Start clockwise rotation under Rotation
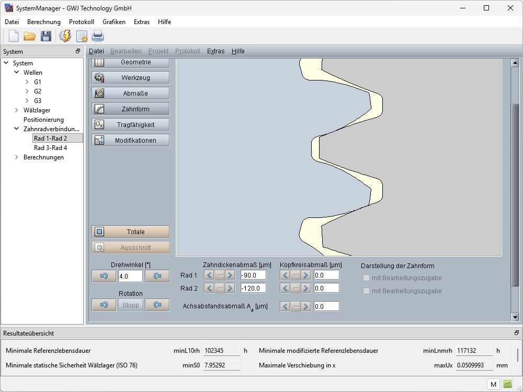 [x=157, y=305]
